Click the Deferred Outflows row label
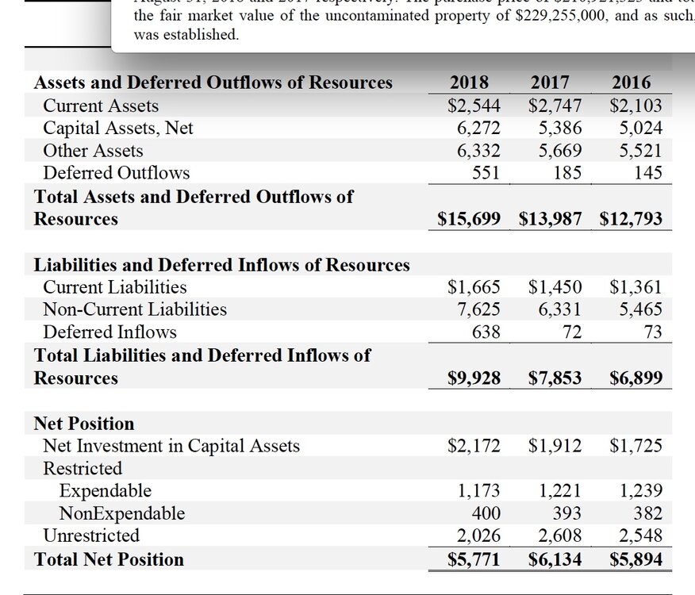Viewport: 695px width, 595px height. [117, 173]
